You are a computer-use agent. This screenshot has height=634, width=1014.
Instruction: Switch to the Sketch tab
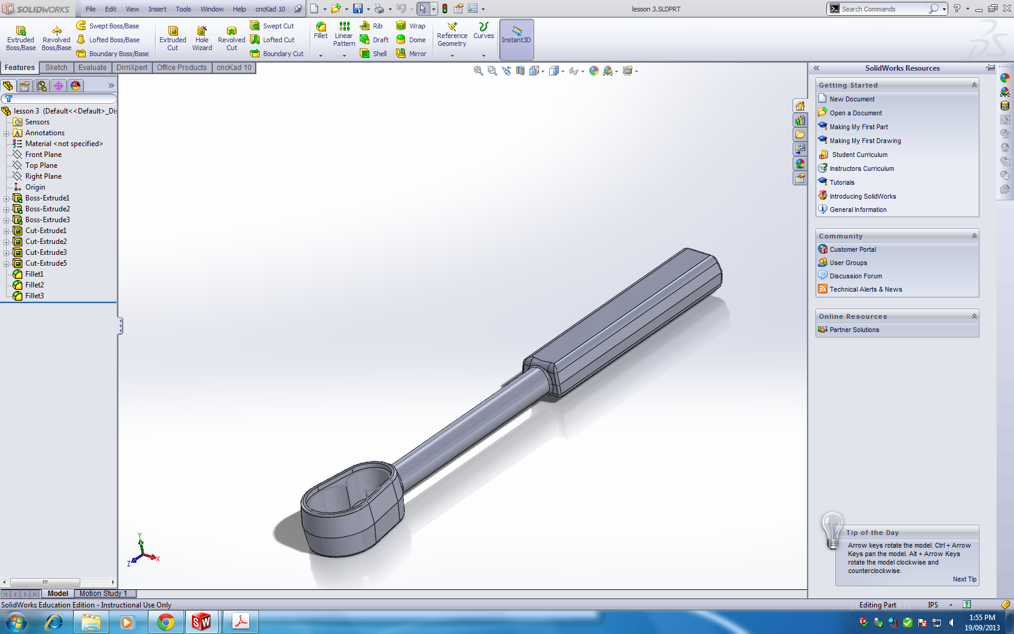pos(56,68)
